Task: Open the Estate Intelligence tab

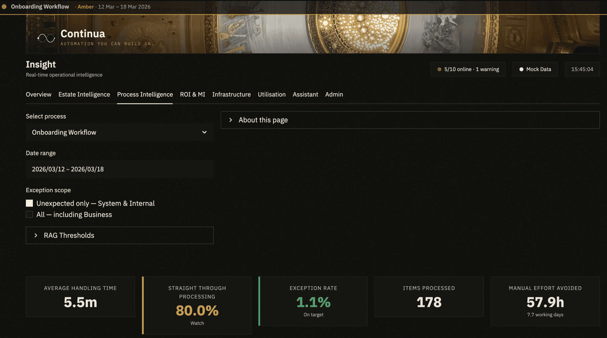Action: (84, 94)
